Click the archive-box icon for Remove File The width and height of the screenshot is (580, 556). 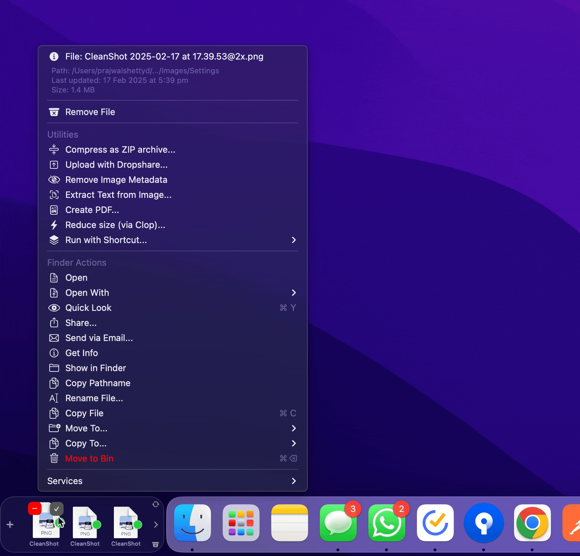54,112
